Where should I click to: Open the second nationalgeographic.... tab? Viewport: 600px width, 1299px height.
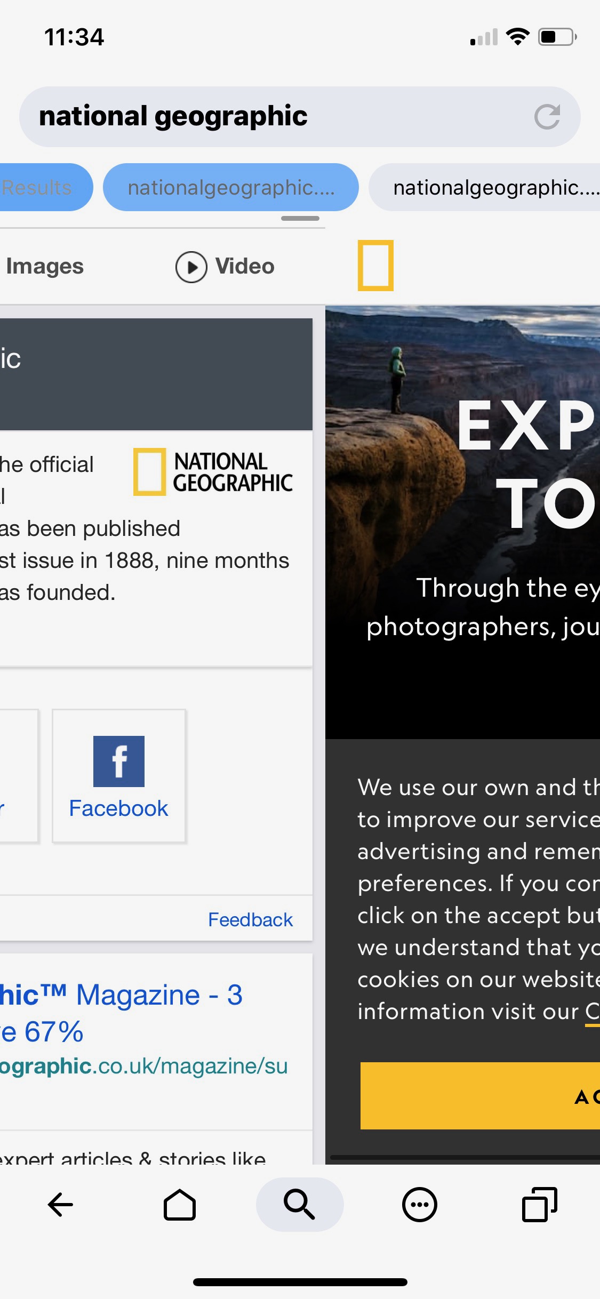click(x=485, y=187)
